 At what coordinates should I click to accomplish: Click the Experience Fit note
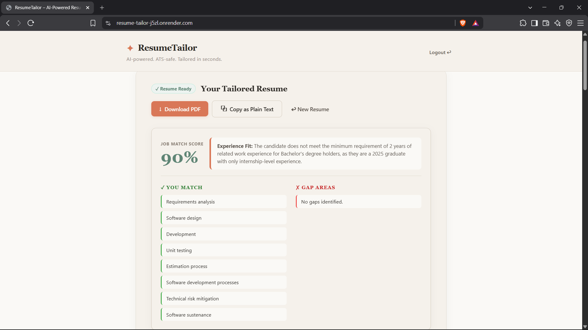(x=315, y=154)
